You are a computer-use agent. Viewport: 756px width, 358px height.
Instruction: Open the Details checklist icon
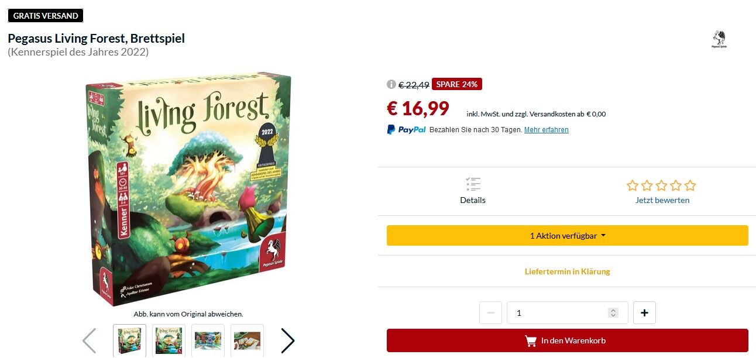[473, 184]
